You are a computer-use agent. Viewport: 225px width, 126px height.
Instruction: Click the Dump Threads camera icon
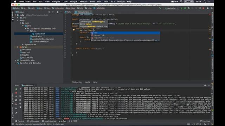(x=16, y=100)
